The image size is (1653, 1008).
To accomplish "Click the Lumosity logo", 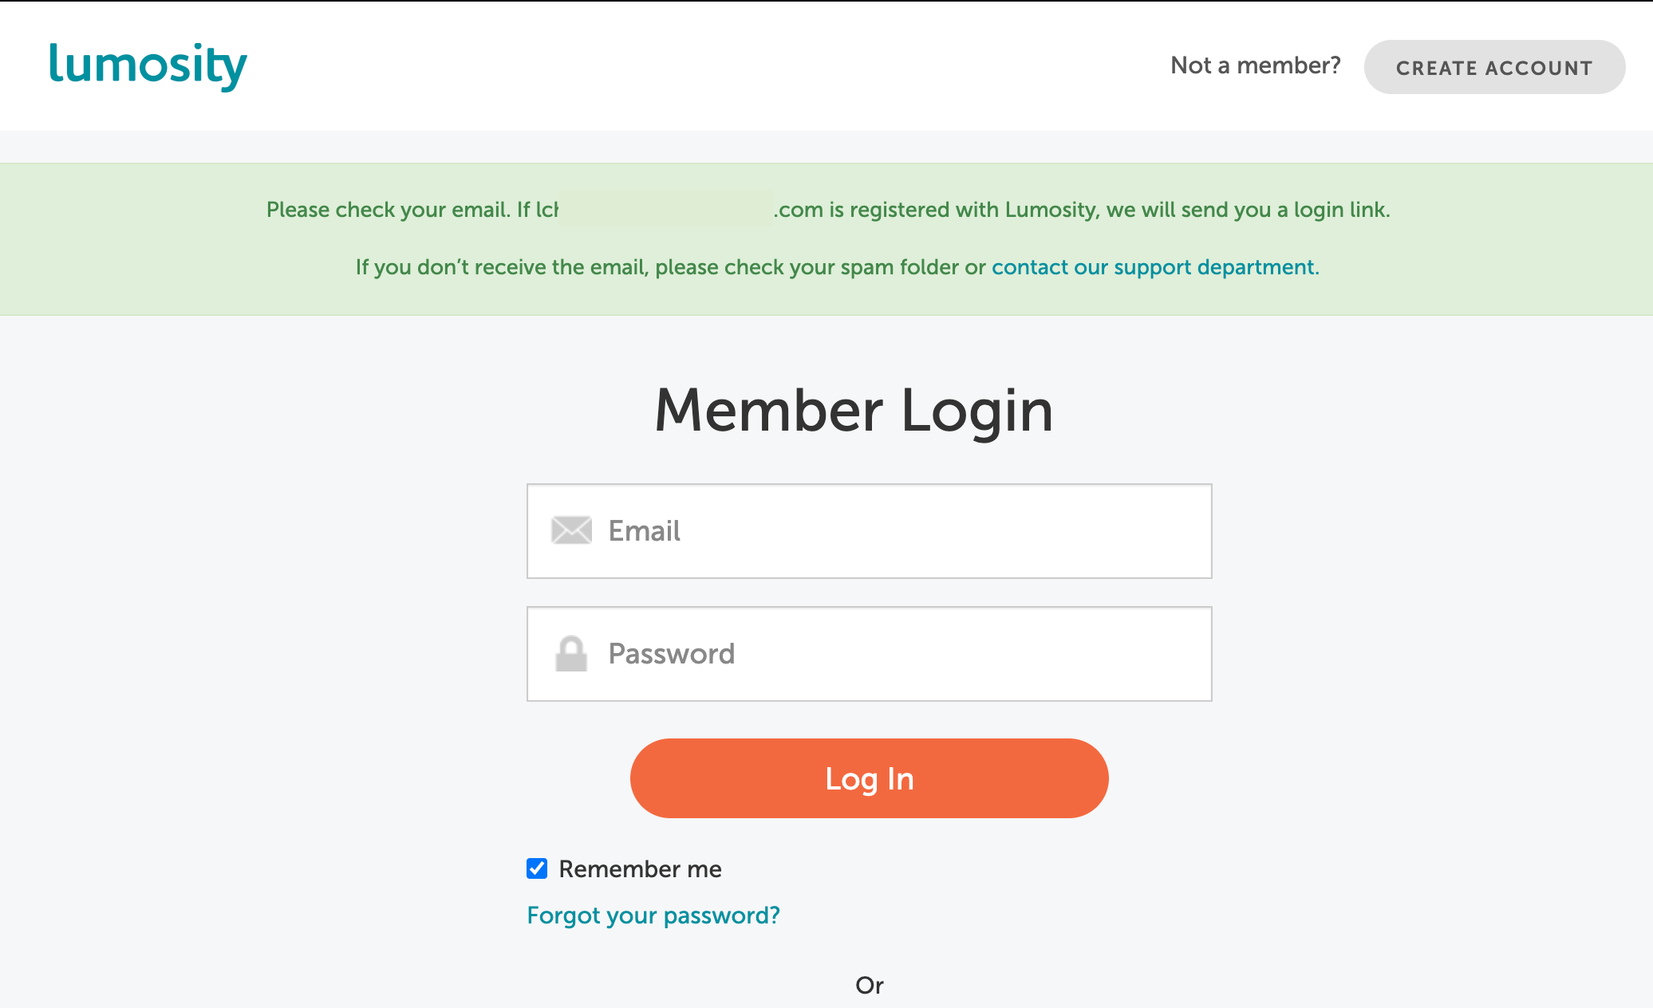I will 148,65.
